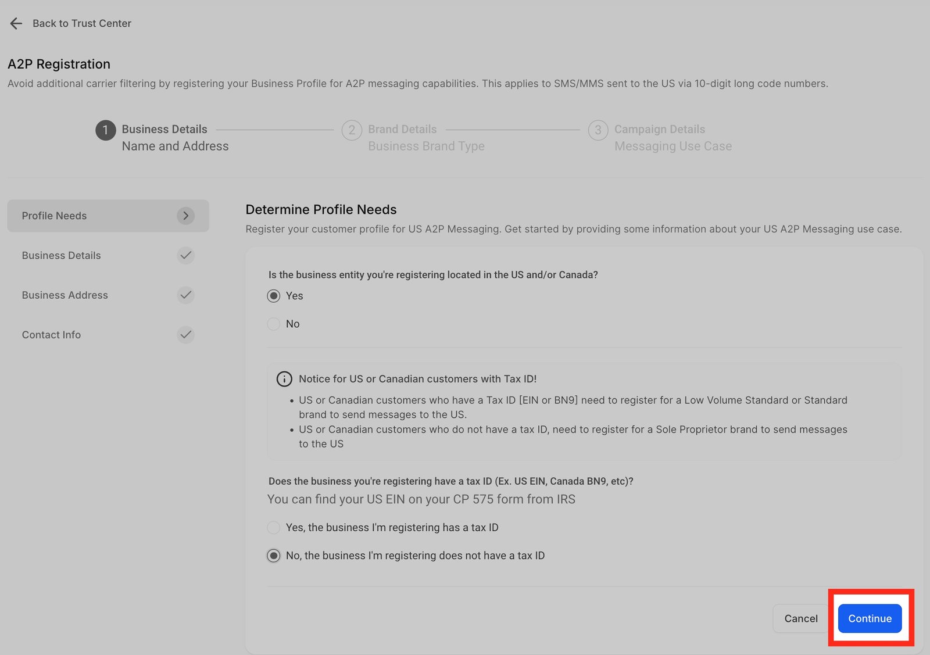
Task: Select the Profile Needs sidebar item
Action: (55, 216)
